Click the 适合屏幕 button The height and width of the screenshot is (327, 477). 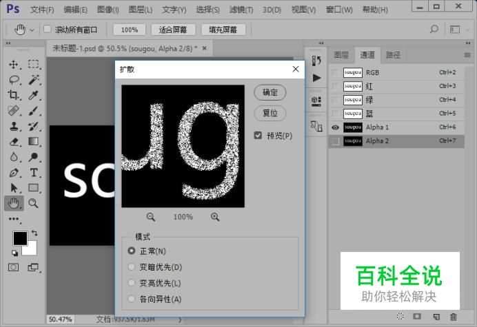tap(173, 30)
